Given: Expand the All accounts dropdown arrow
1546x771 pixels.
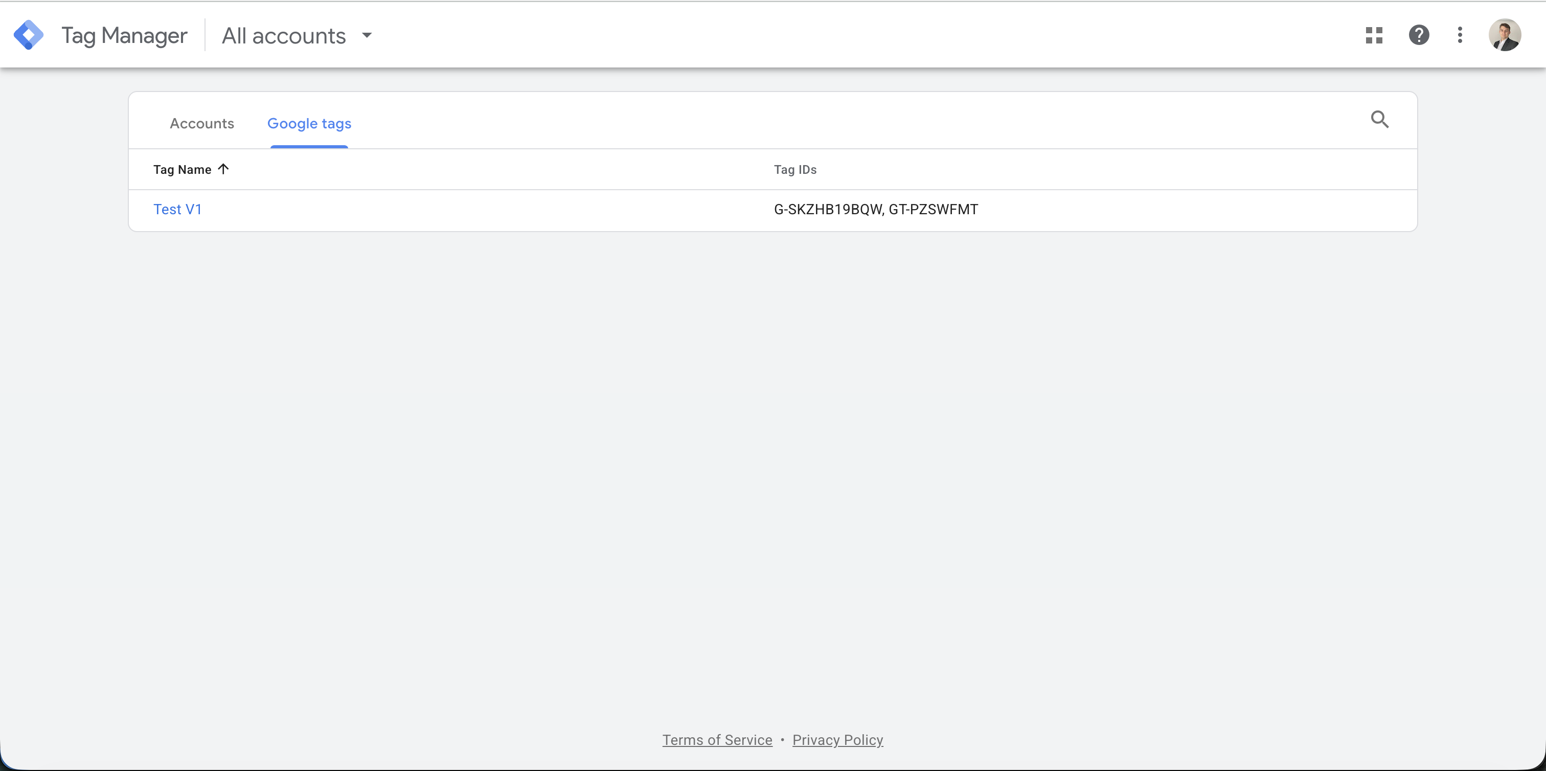Looking at the screenshot, I should [x=367, y=35].
